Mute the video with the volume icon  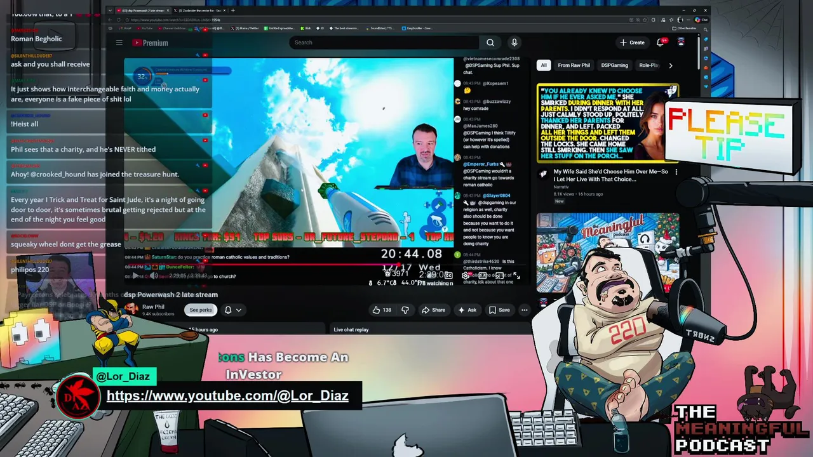point(153,276)
